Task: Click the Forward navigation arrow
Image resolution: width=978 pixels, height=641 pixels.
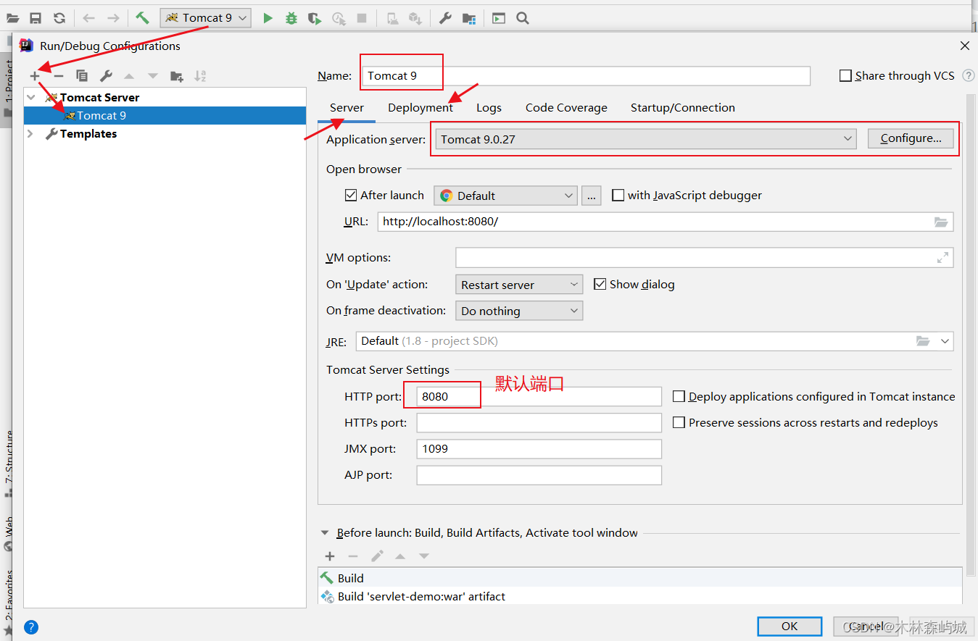Action: pos(113,18)
